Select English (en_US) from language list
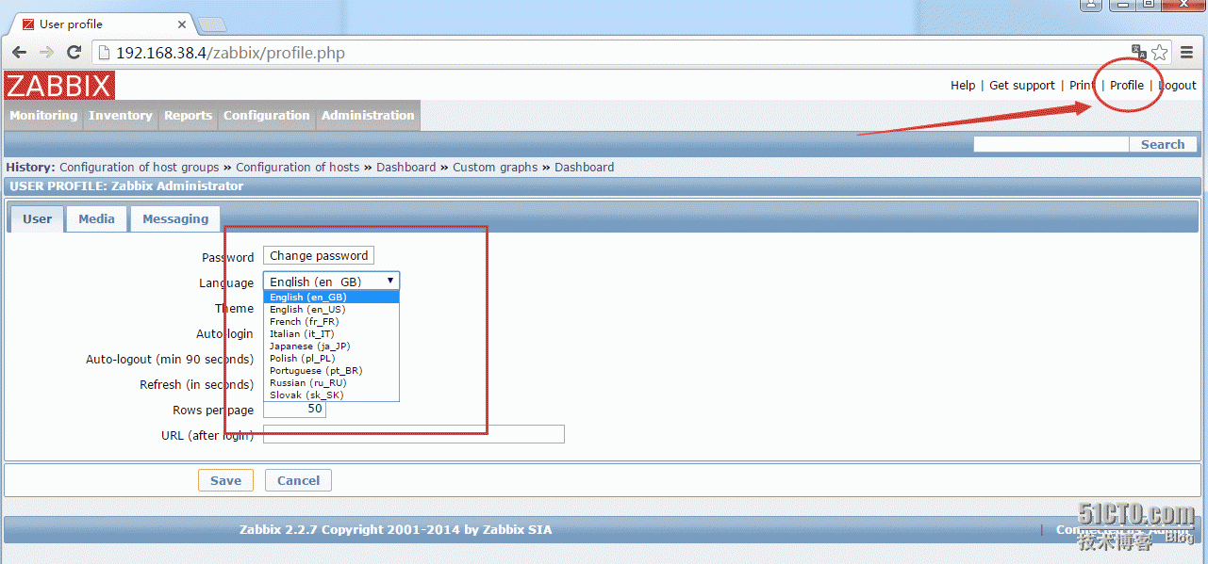The width and height of the screenshot is (1208, 564). [x=331, y=309]
